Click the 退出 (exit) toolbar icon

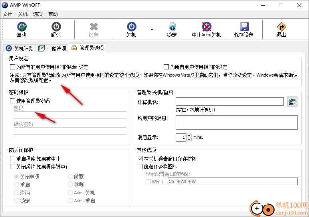(281, 27)
